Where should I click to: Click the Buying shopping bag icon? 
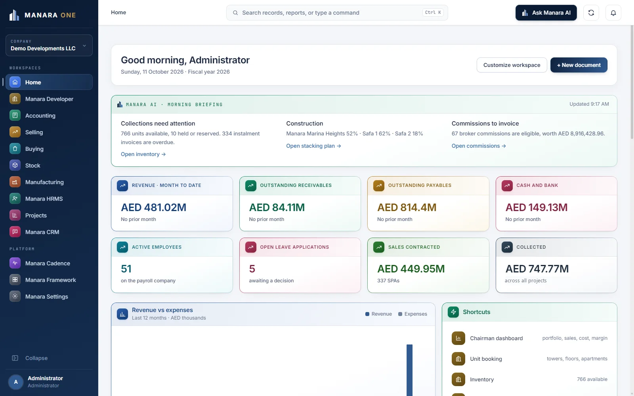coord(15,149)
